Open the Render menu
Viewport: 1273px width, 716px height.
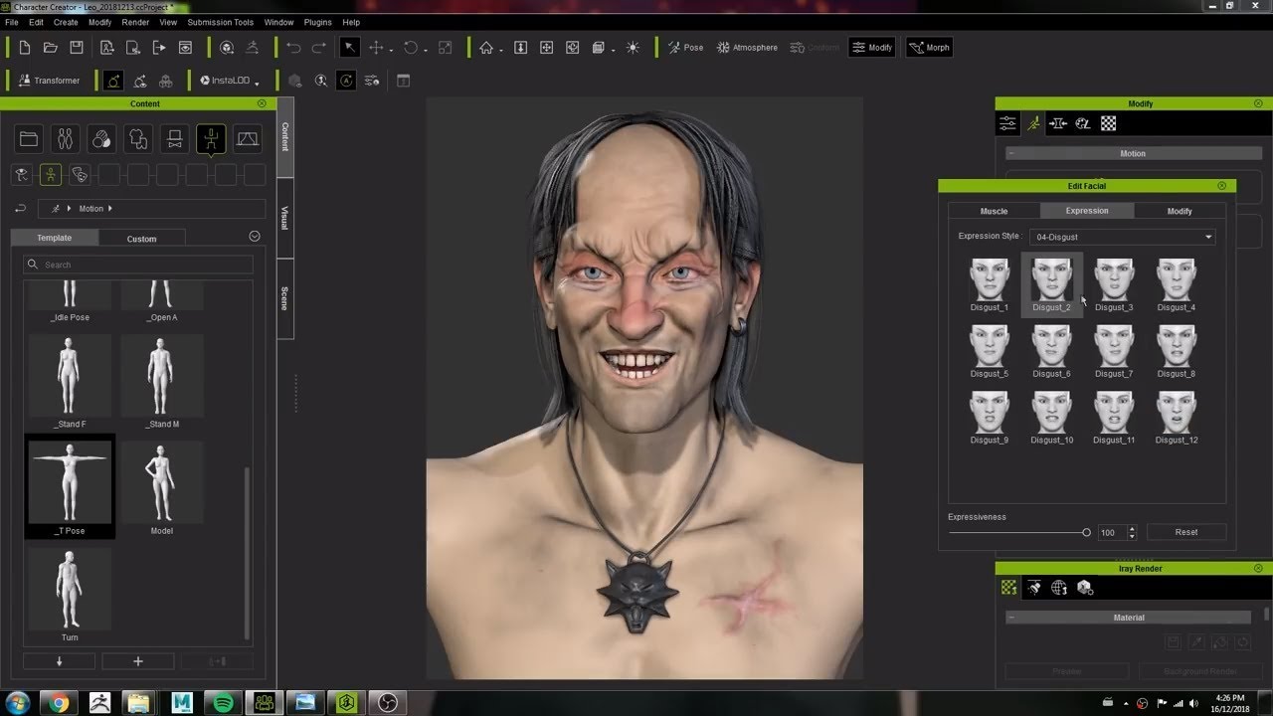point(135,22)
